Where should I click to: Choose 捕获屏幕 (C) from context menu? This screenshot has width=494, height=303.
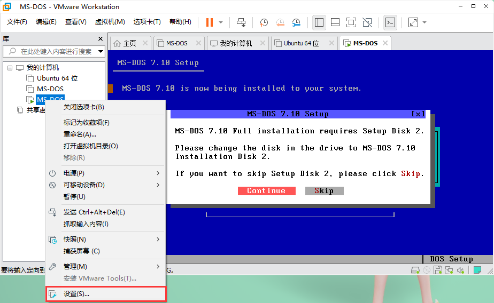105,251
